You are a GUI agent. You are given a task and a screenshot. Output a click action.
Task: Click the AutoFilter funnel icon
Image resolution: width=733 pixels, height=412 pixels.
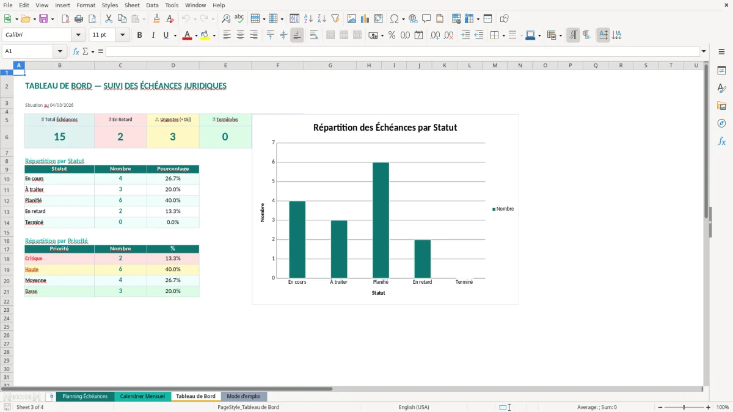[x=335, y=19]
